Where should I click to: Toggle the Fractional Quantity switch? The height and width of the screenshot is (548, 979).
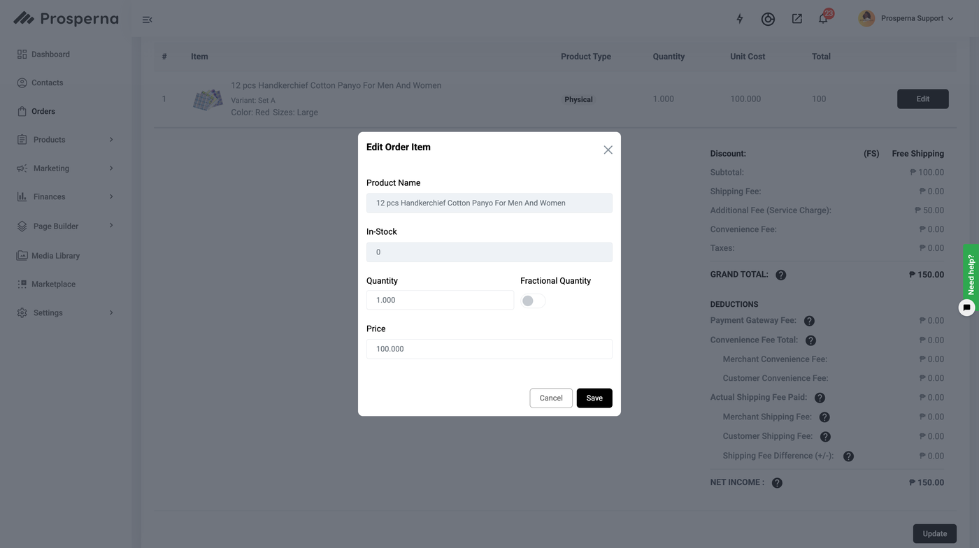coord(533,301)
